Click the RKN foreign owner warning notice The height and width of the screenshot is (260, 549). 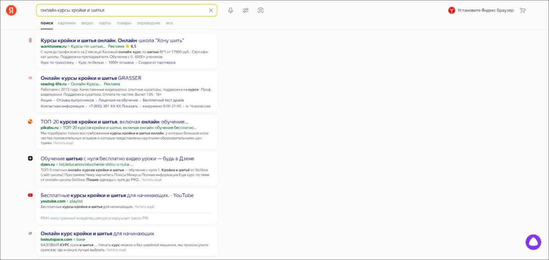tap(94, 218)
